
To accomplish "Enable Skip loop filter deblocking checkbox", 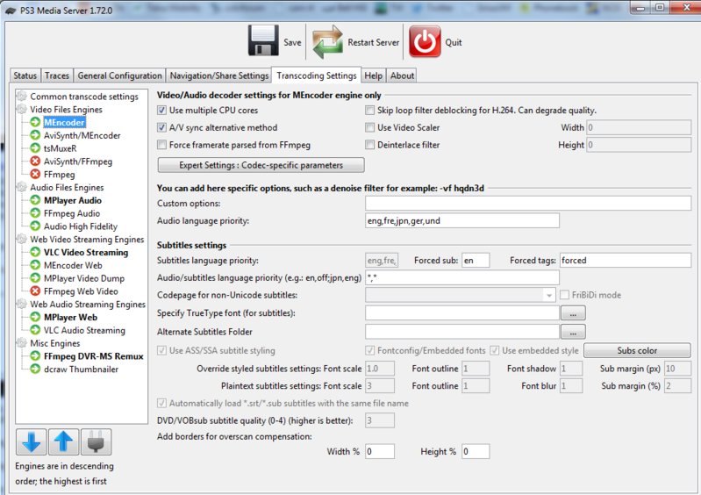I will pyautogui.click(x=369, y=110).
